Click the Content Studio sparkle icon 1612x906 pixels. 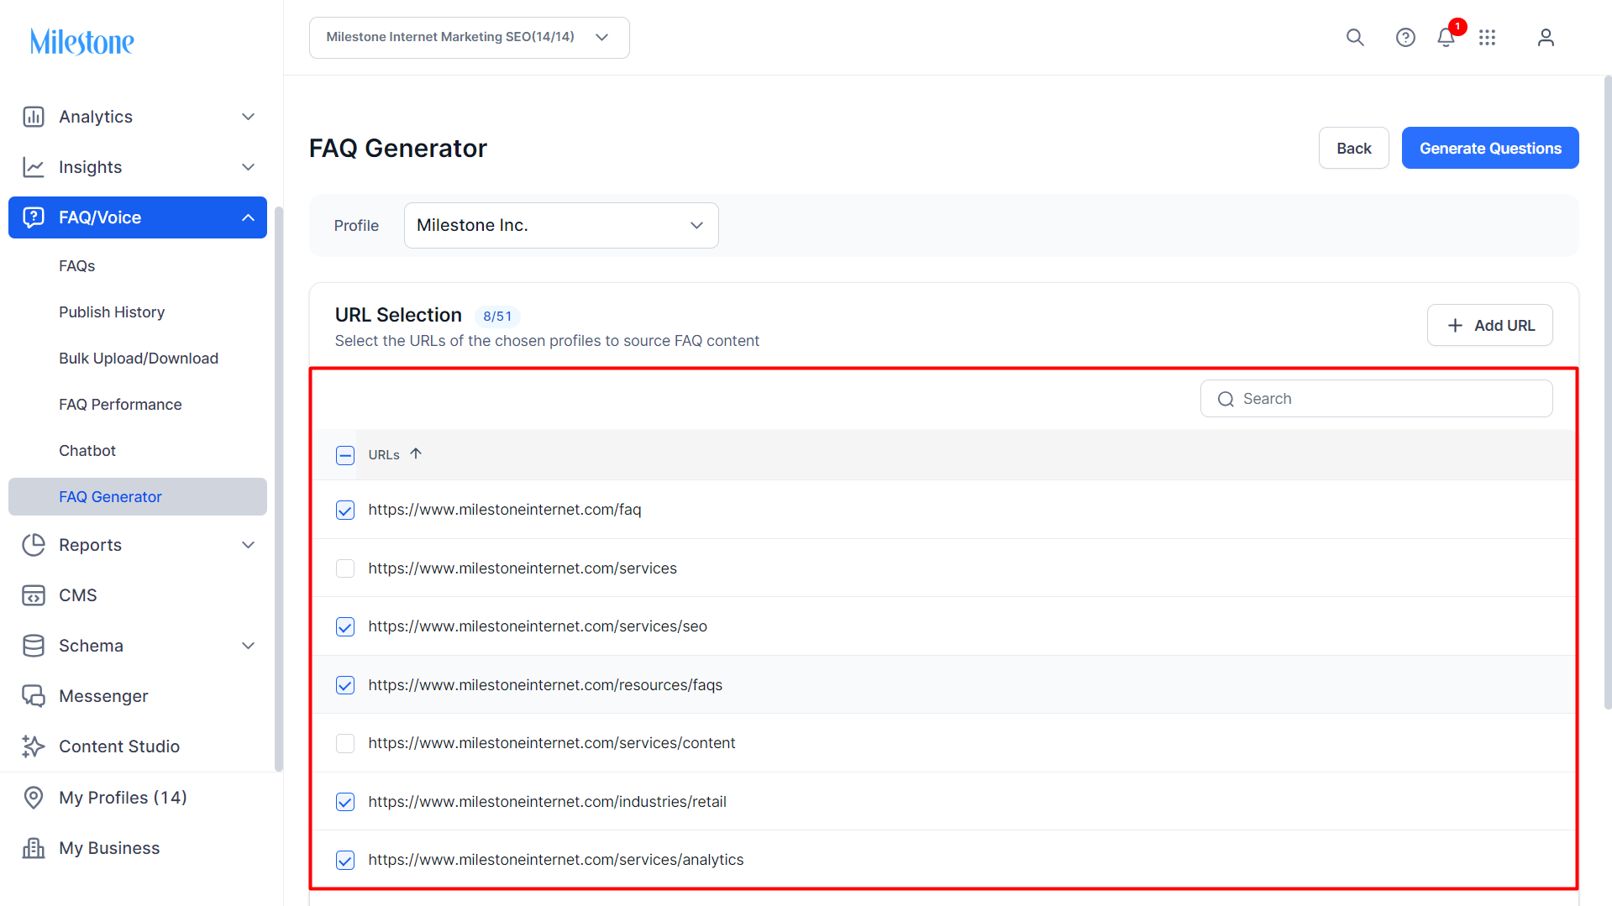[x=34, y=746]
